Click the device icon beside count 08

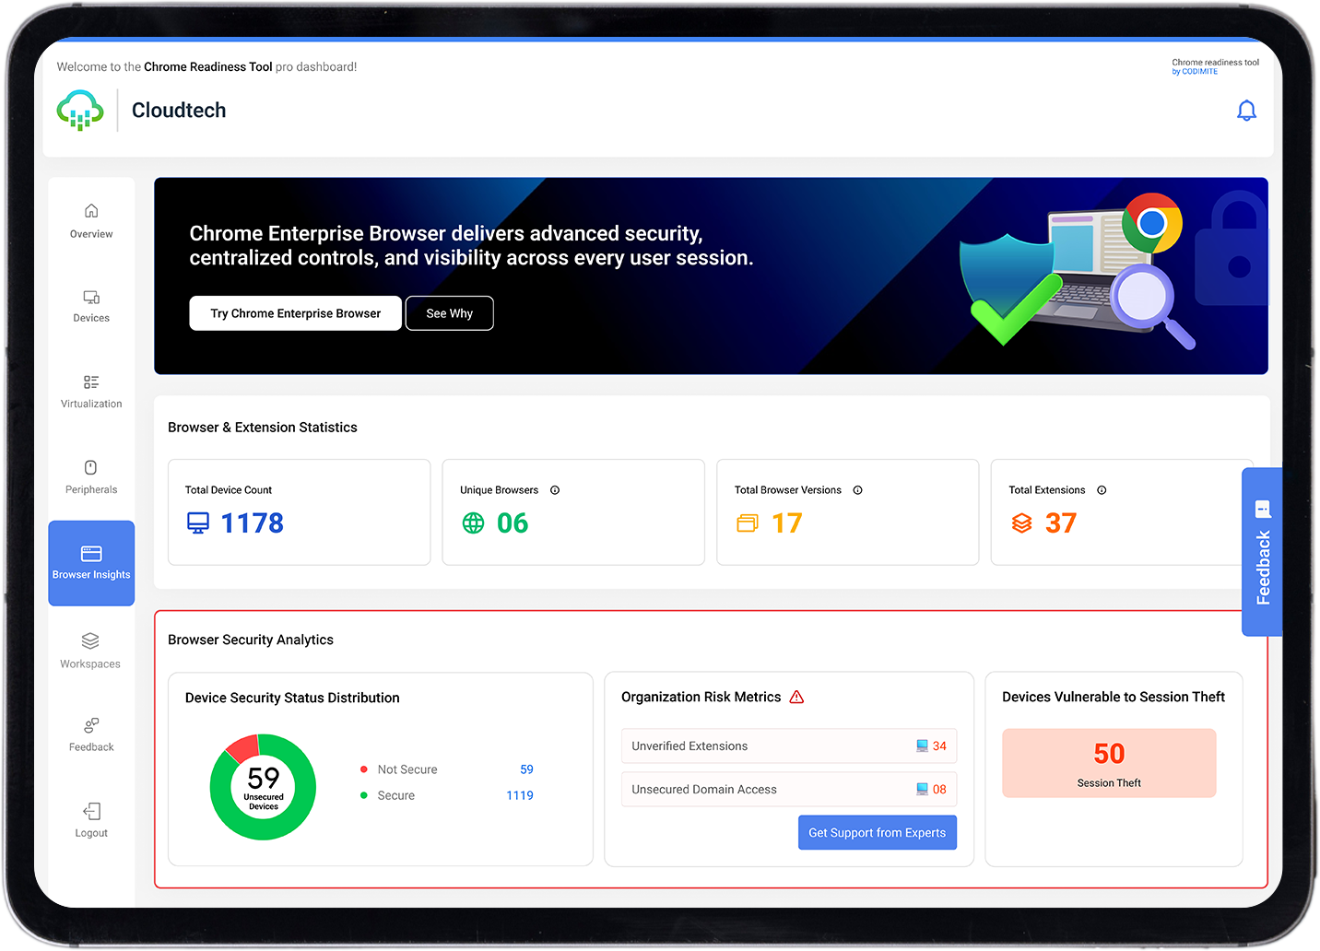pyautogui.click(x=922, y=790)
